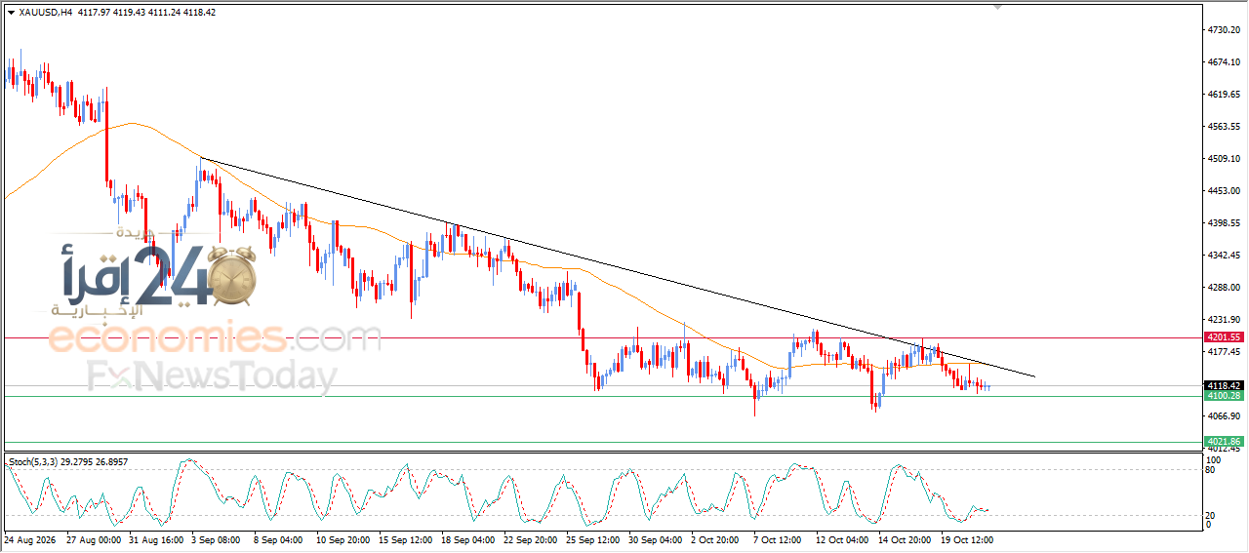Click the 15 Sep 12:00 date label
Screen dimensions: 1249x553
pyautogui.click(x=405, y=538)
